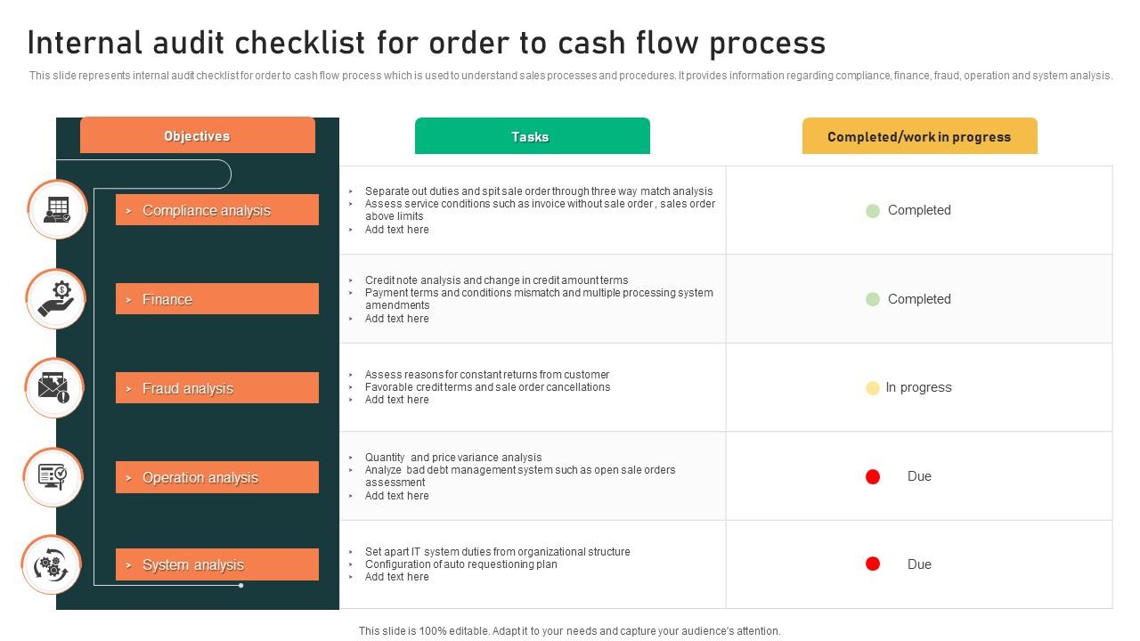Select the Tasks header tab
The height and width of the screenshot is (641, 1140).
click(x=533, y=136)
